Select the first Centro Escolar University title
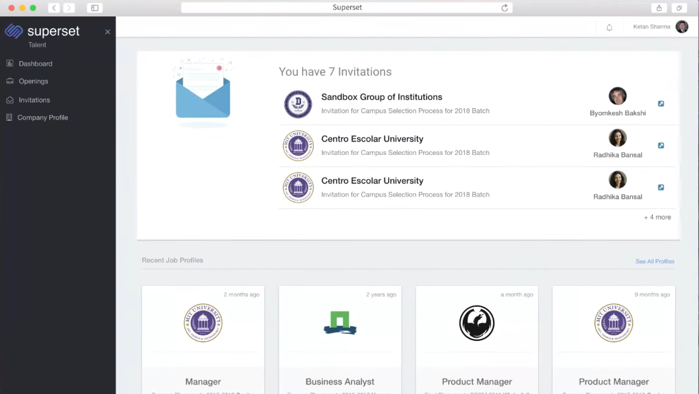Screen dimensions: 699x394 coord(372,139)
